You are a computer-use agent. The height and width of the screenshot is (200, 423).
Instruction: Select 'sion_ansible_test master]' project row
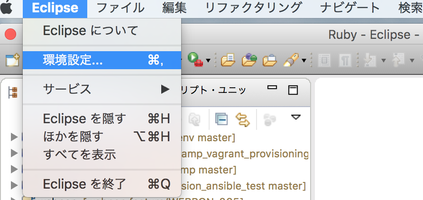pos(244,186)
